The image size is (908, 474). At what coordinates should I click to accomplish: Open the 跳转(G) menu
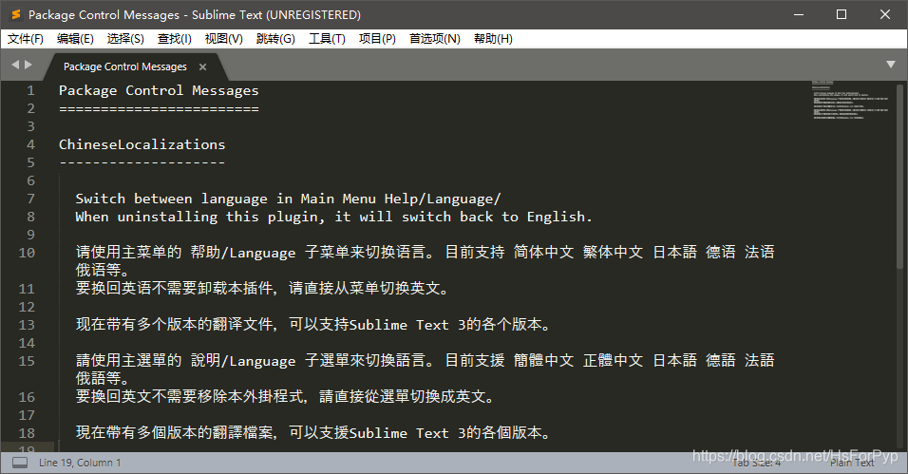pyautogui.click(x=275, y=39)
